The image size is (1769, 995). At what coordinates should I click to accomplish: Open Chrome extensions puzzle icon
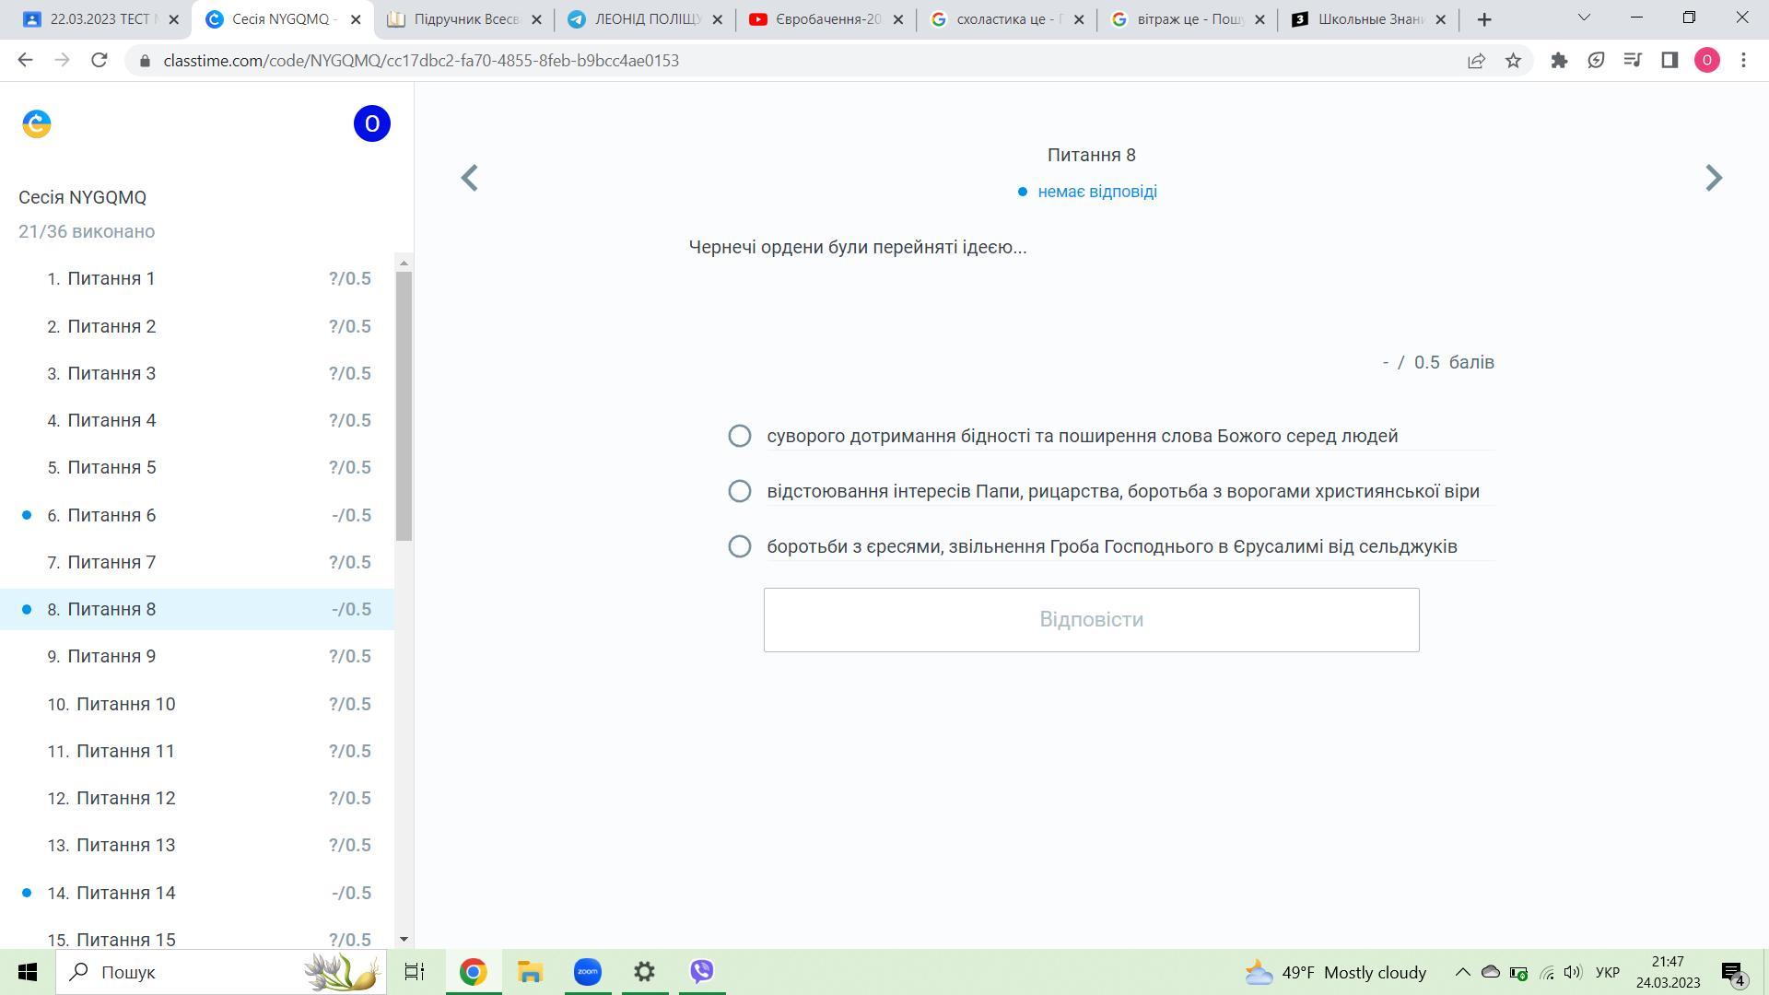click(1559, 61)
